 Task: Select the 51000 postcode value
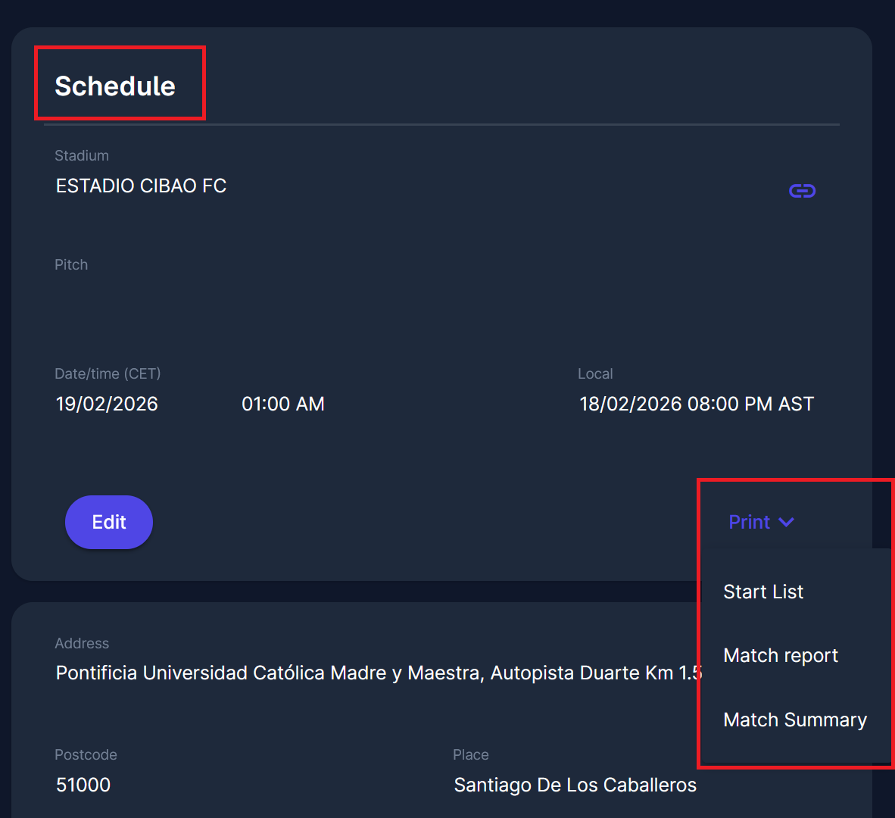[83, 785]
